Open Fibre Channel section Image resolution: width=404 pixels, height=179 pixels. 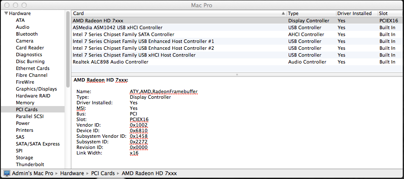point(32,75)
